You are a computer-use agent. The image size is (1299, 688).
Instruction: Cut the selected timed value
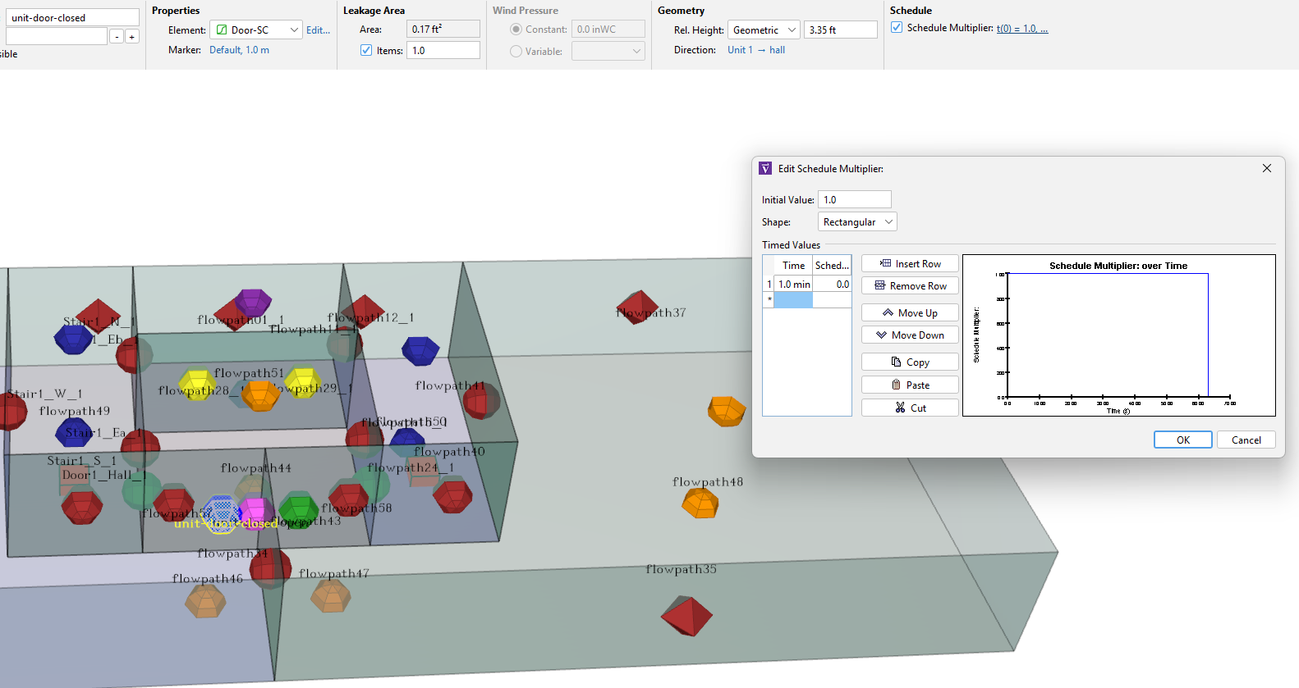click(x=910, y=408)
